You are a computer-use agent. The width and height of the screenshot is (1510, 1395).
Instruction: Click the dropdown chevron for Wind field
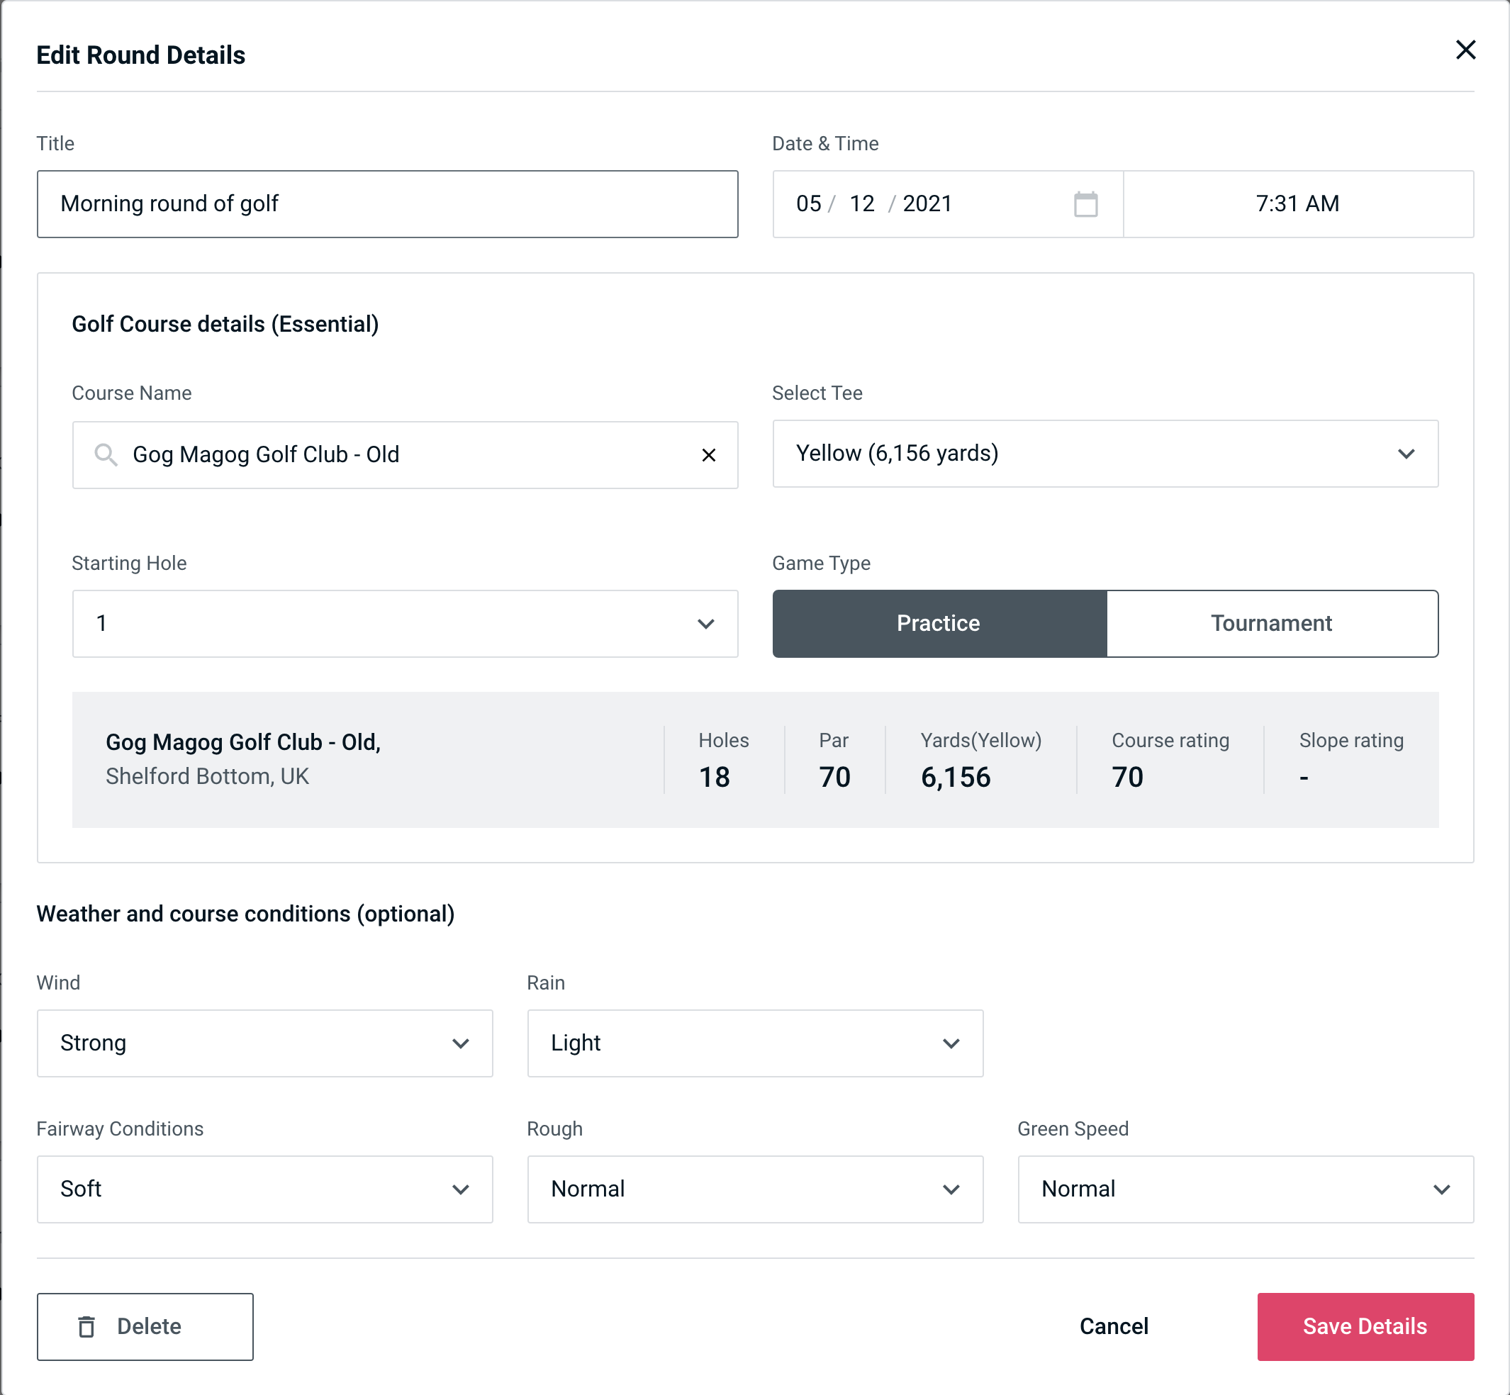coord(462,1044)
